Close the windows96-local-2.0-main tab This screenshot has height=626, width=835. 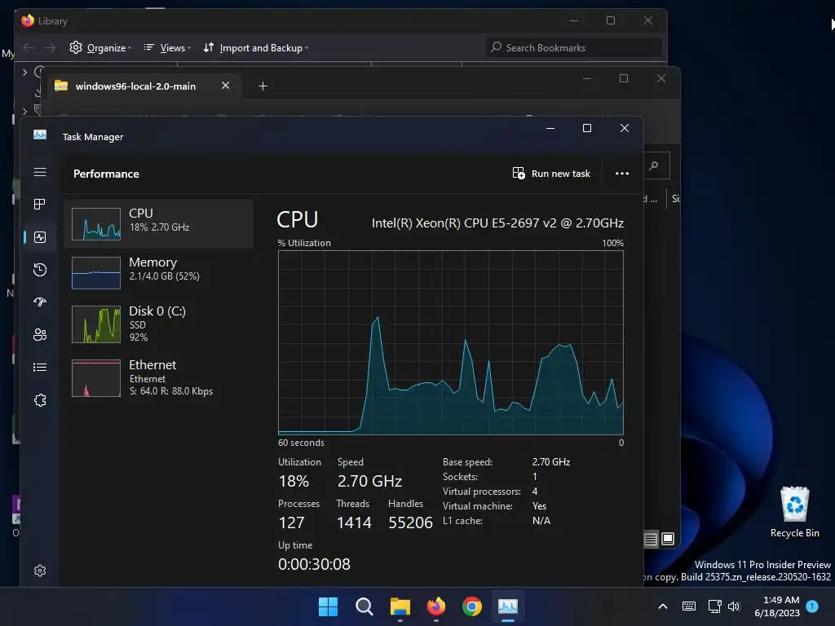(x=226, y=86)
